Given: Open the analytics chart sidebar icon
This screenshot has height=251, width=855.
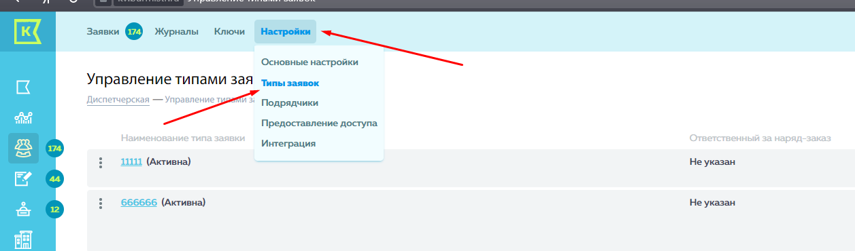Looking at the screenshot, I should click(x=24, y=117).
